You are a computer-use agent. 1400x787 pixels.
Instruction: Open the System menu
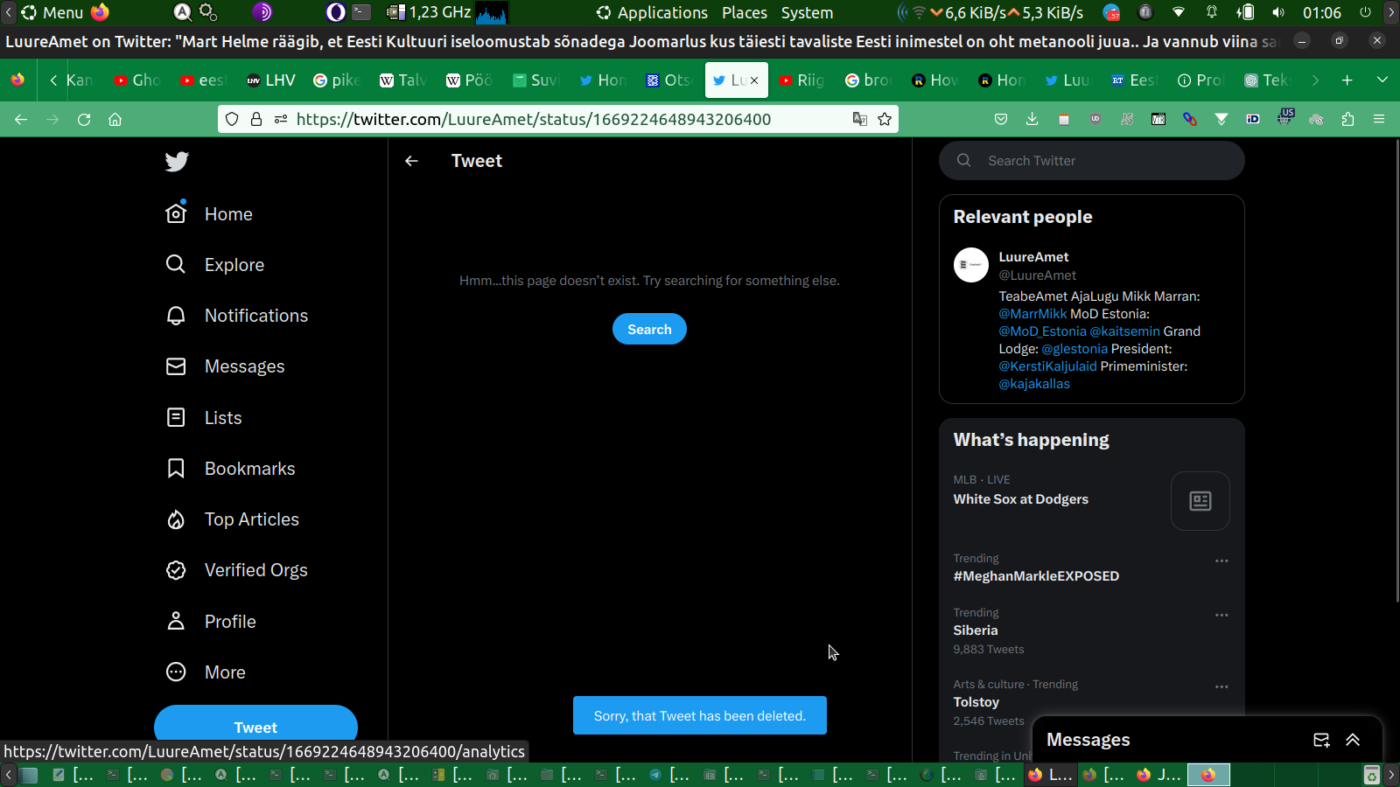pyautogui.click(x=807, y=12)
